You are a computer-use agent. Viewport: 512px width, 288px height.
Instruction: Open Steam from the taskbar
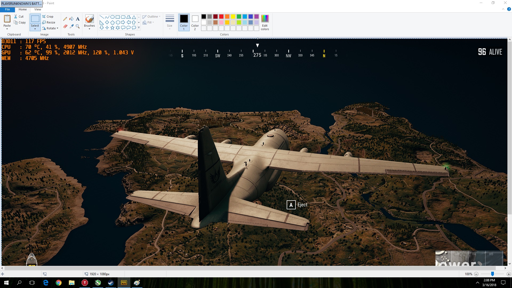[x=111, y=283]
